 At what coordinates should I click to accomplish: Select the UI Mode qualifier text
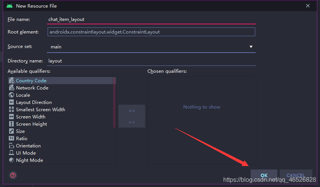(x=26, y=153)
